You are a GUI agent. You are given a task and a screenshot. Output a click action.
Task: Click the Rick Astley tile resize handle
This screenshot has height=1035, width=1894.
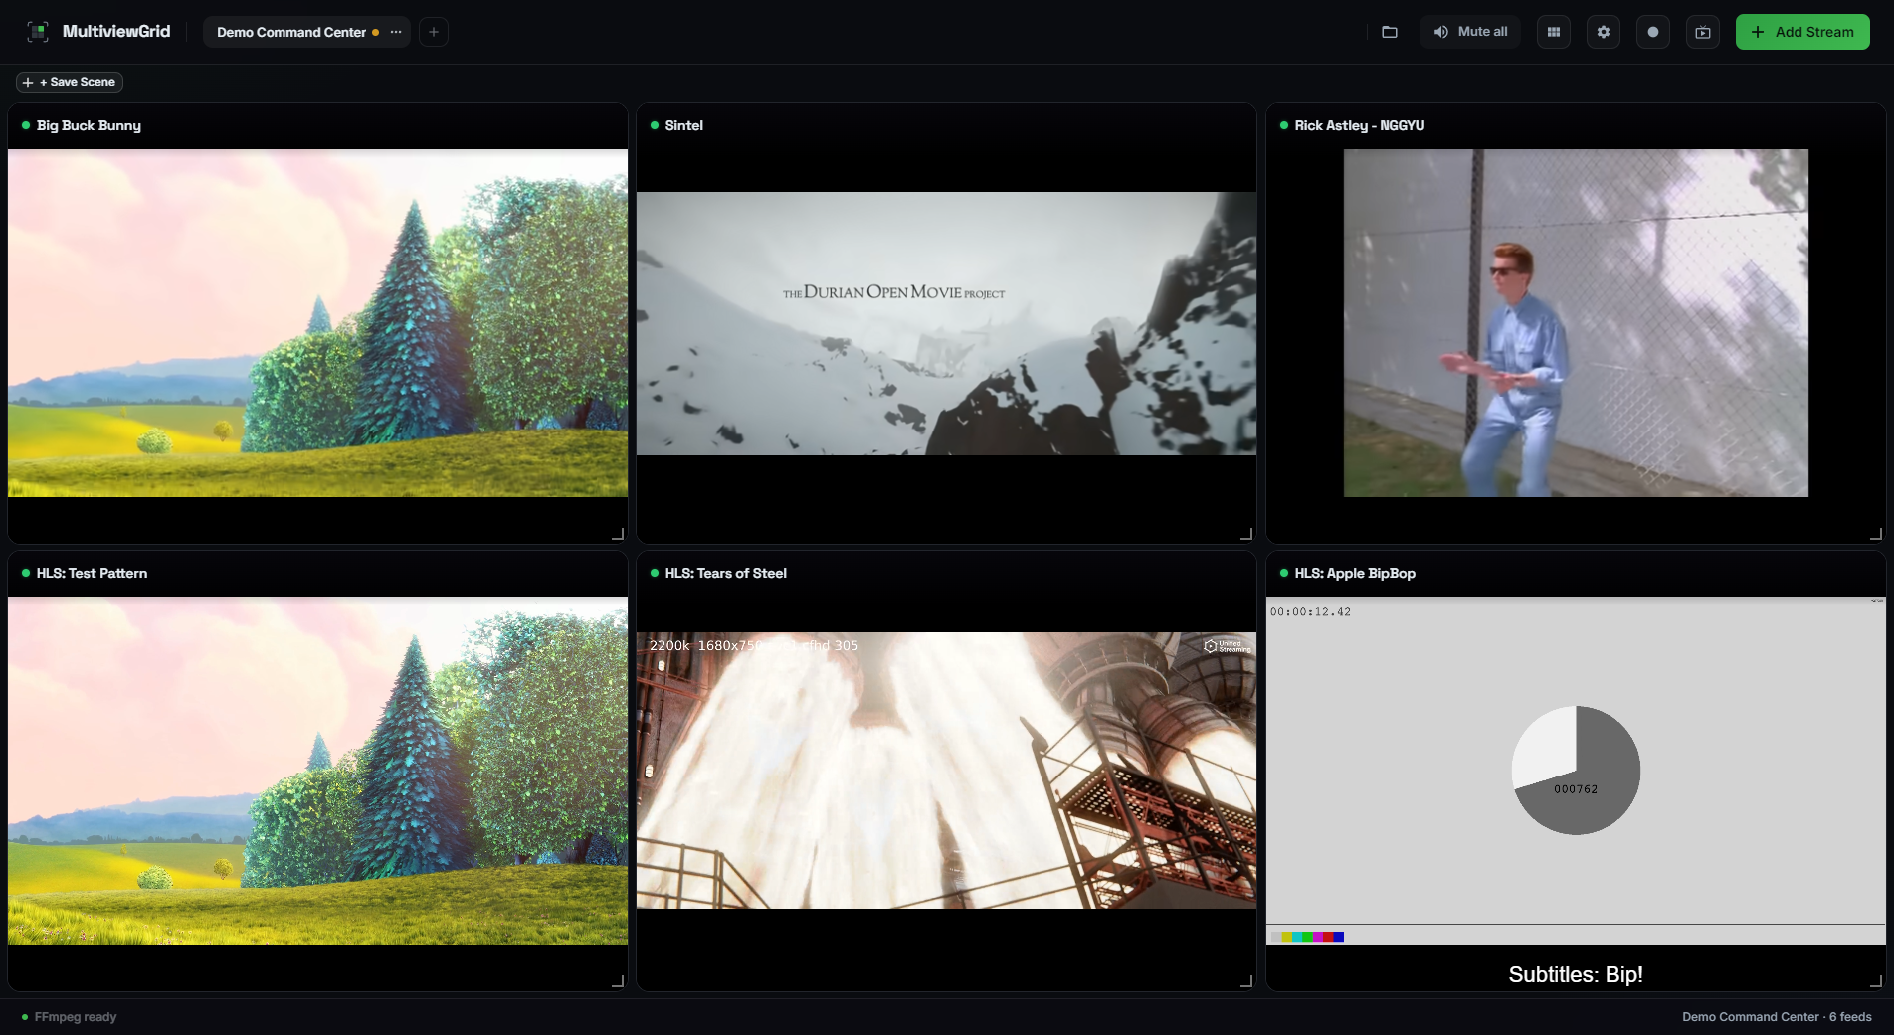point(1876,534)
